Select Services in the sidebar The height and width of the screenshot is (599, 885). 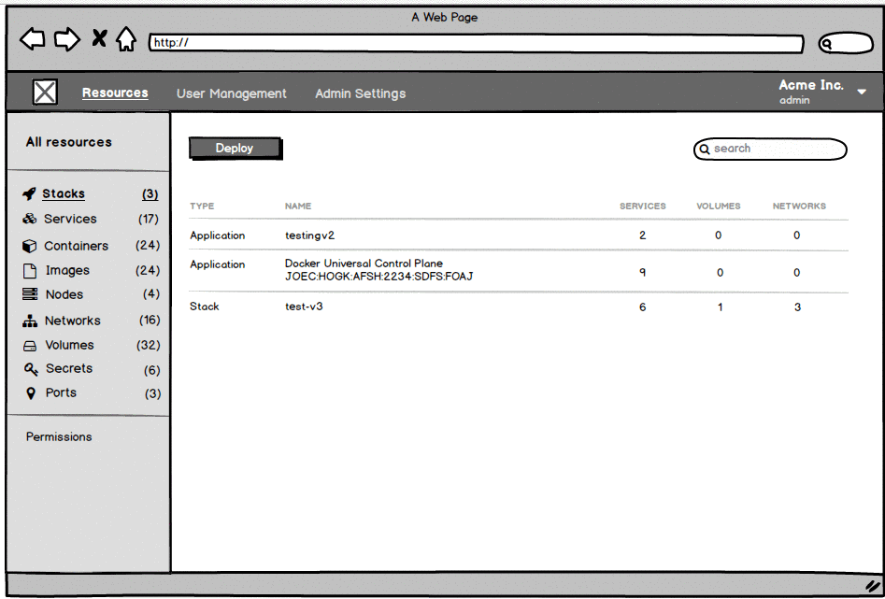coord(70,219)
